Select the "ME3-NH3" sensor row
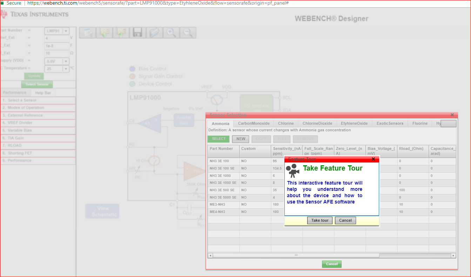 tap(332, 205)
